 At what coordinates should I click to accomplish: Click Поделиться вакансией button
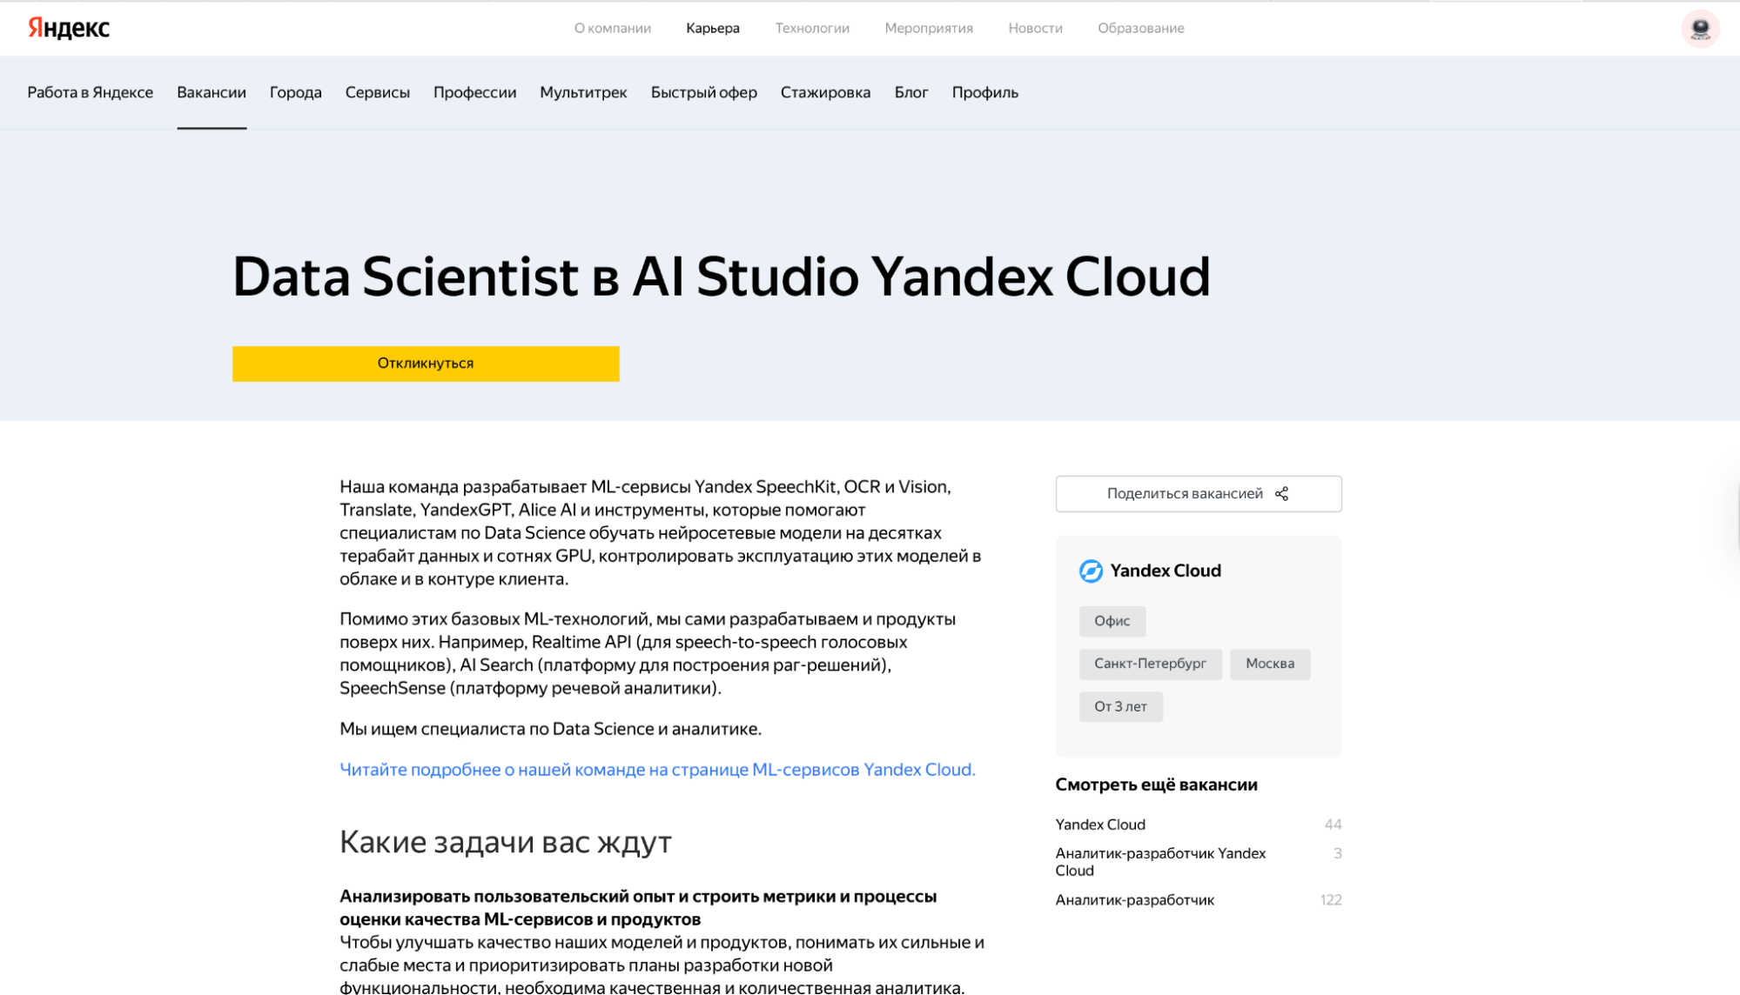(1199, 494)
